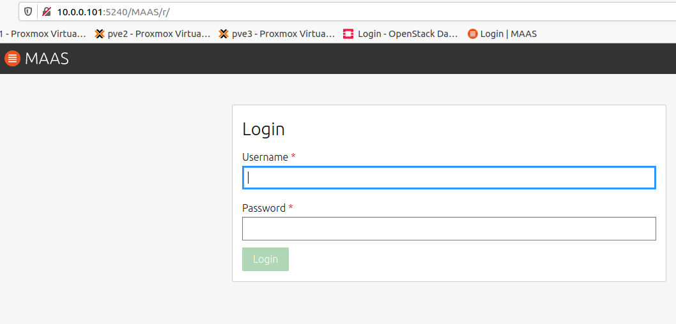Screen dimensions: 676x324
Task: Click inside the Username input field
Action: pyautogui.click(x=449, y=178)
